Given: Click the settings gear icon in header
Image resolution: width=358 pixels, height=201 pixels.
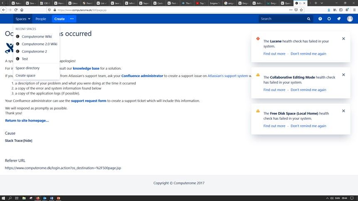Looking at the screenshot, I should click(x=329, y=19).
